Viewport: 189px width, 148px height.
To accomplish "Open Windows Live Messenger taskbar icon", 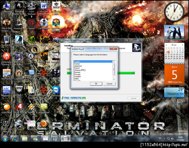I will (35, 139).
